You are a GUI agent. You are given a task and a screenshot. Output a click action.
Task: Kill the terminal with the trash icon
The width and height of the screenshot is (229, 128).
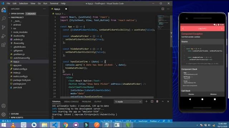[x=157, y=101]
